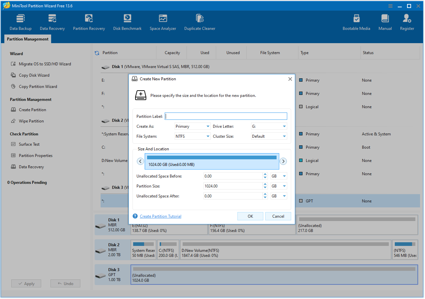Launch Data Recovery from the top toolbar

(52, 22)
